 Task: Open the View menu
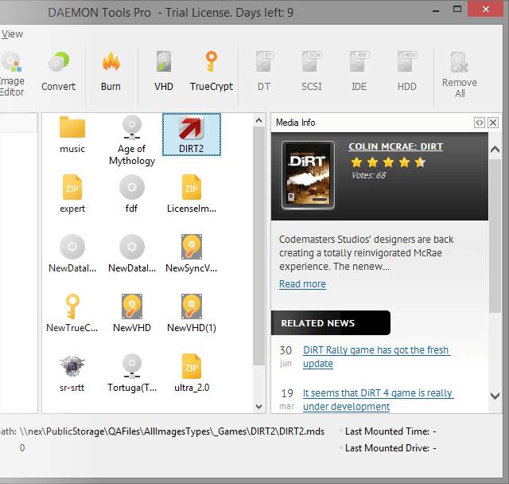[12, 33]
